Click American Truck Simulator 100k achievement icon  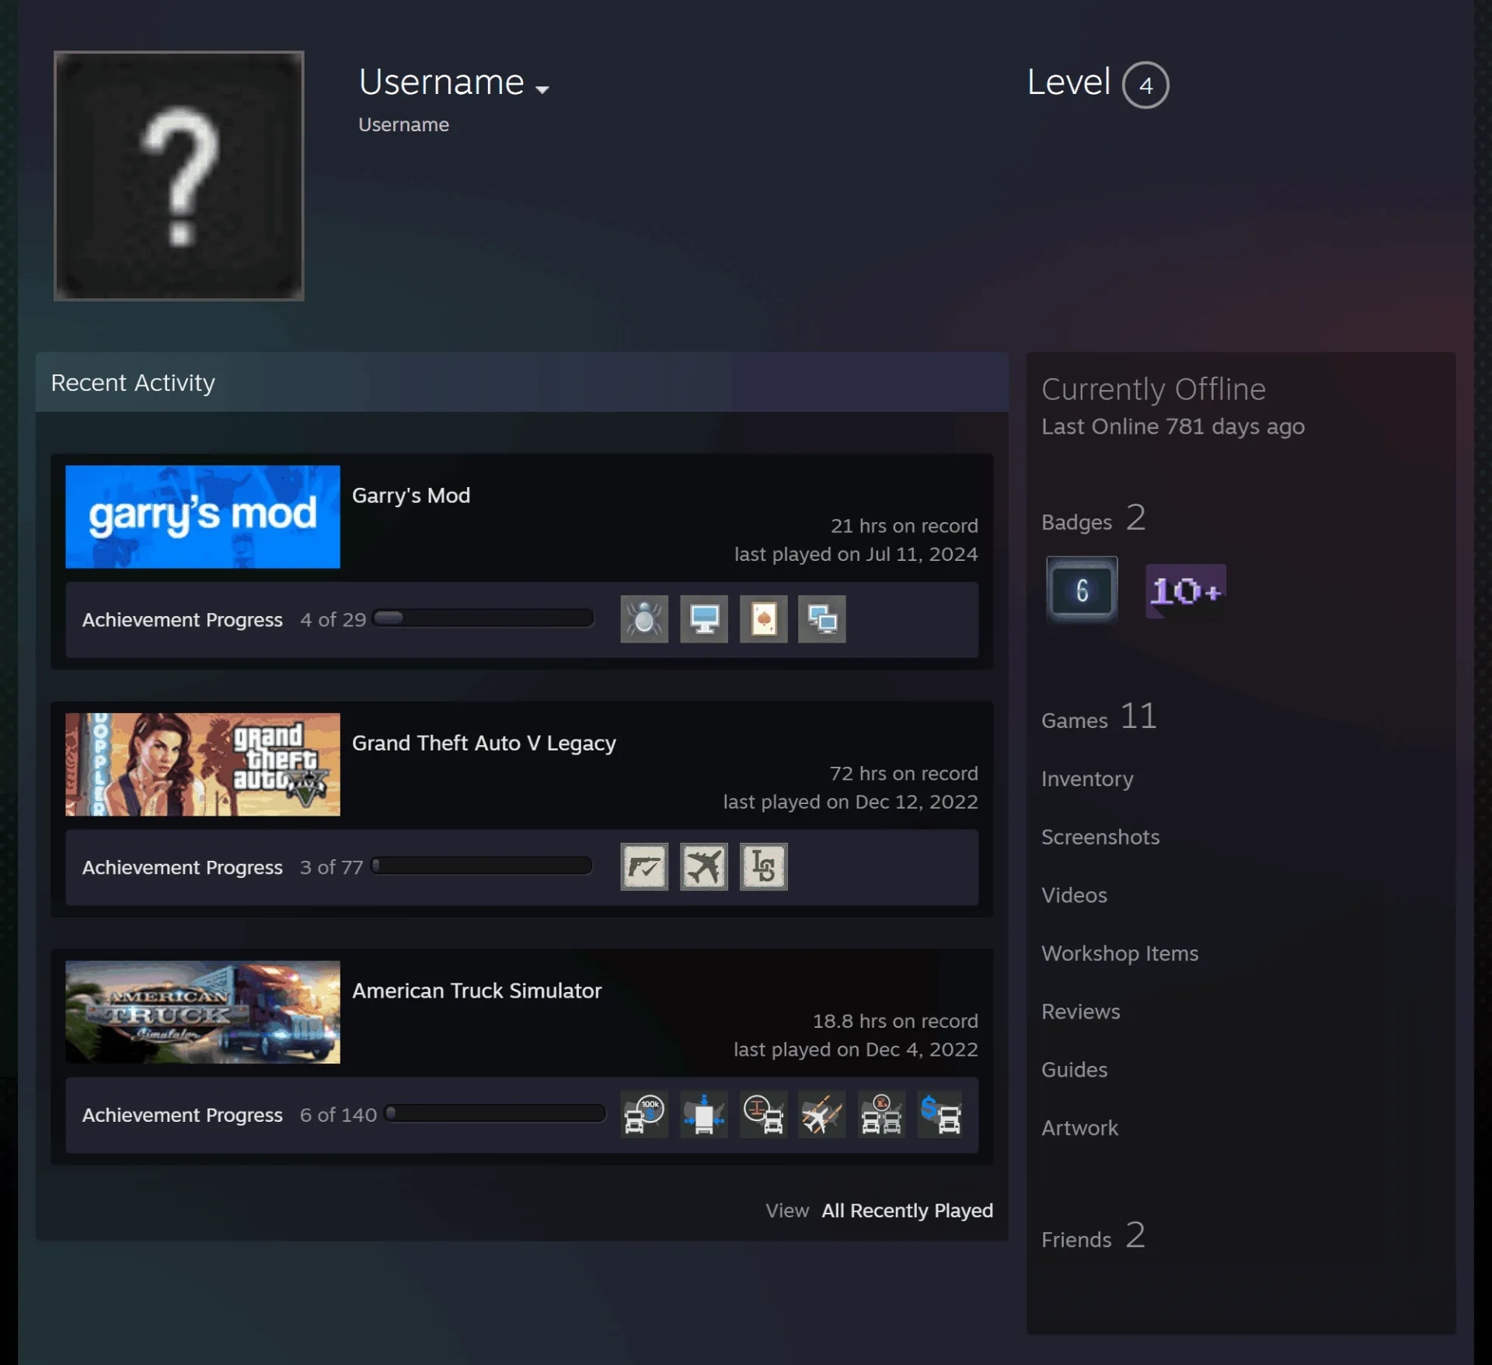(x=644, y=1114)
